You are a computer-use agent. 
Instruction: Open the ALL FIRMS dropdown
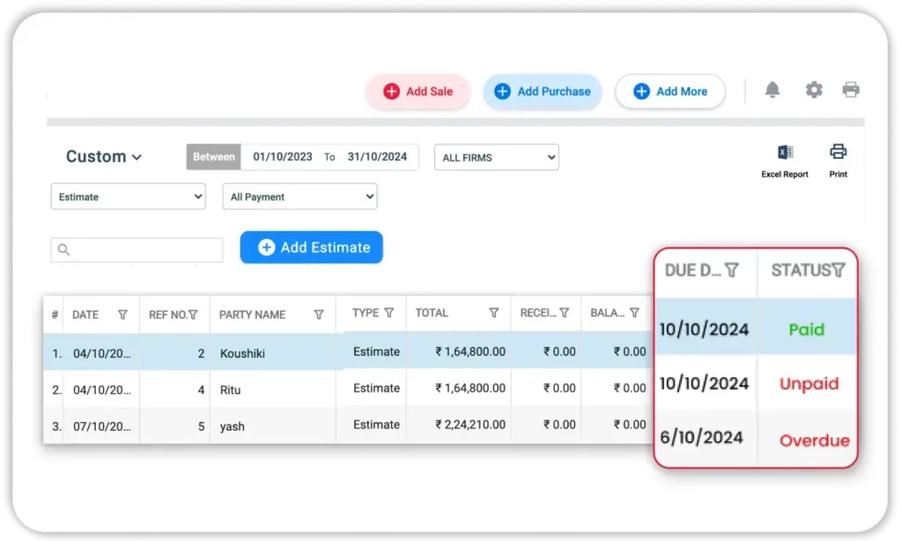click(x=497, y=158)
